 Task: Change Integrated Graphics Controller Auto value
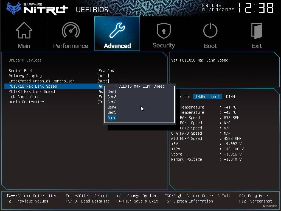point(103,81)
